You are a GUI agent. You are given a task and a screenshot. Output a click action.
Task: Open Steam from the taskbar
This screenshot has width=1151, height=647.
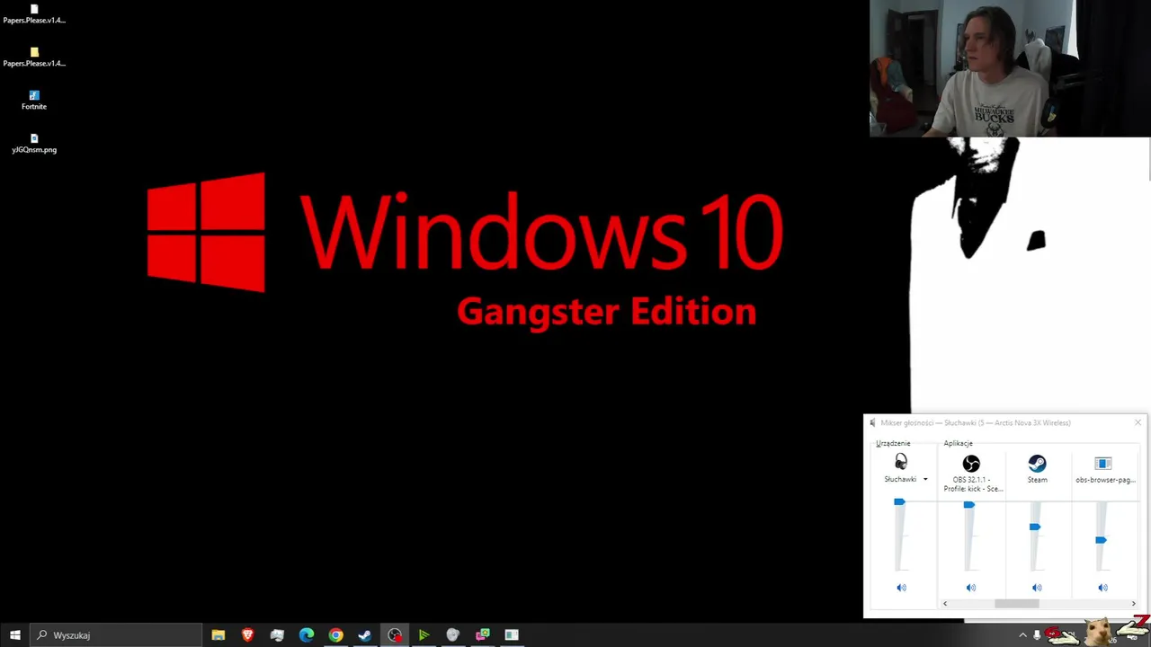pos(365,635)
